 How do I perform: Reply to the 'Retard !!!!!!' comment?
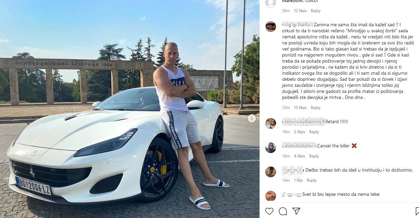coord(314,132)
